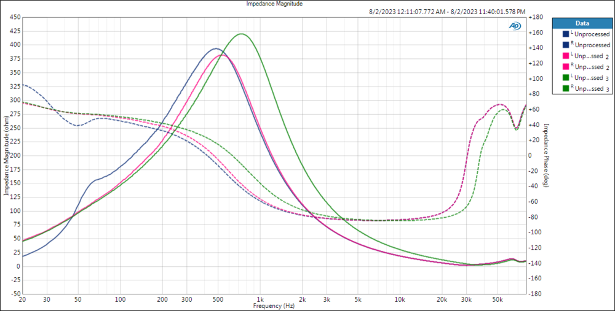Pick the green swatch for L Unprocessed 3
Image resolution: width=615 pixels, height=311 pixels.
(x=565, y=78)
